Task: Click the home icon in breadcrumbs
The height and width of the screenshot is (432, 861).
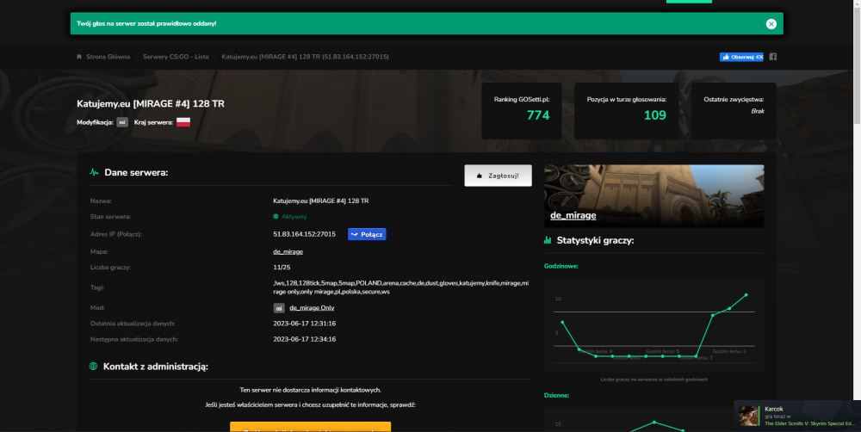Action: (x=79, y=57)
